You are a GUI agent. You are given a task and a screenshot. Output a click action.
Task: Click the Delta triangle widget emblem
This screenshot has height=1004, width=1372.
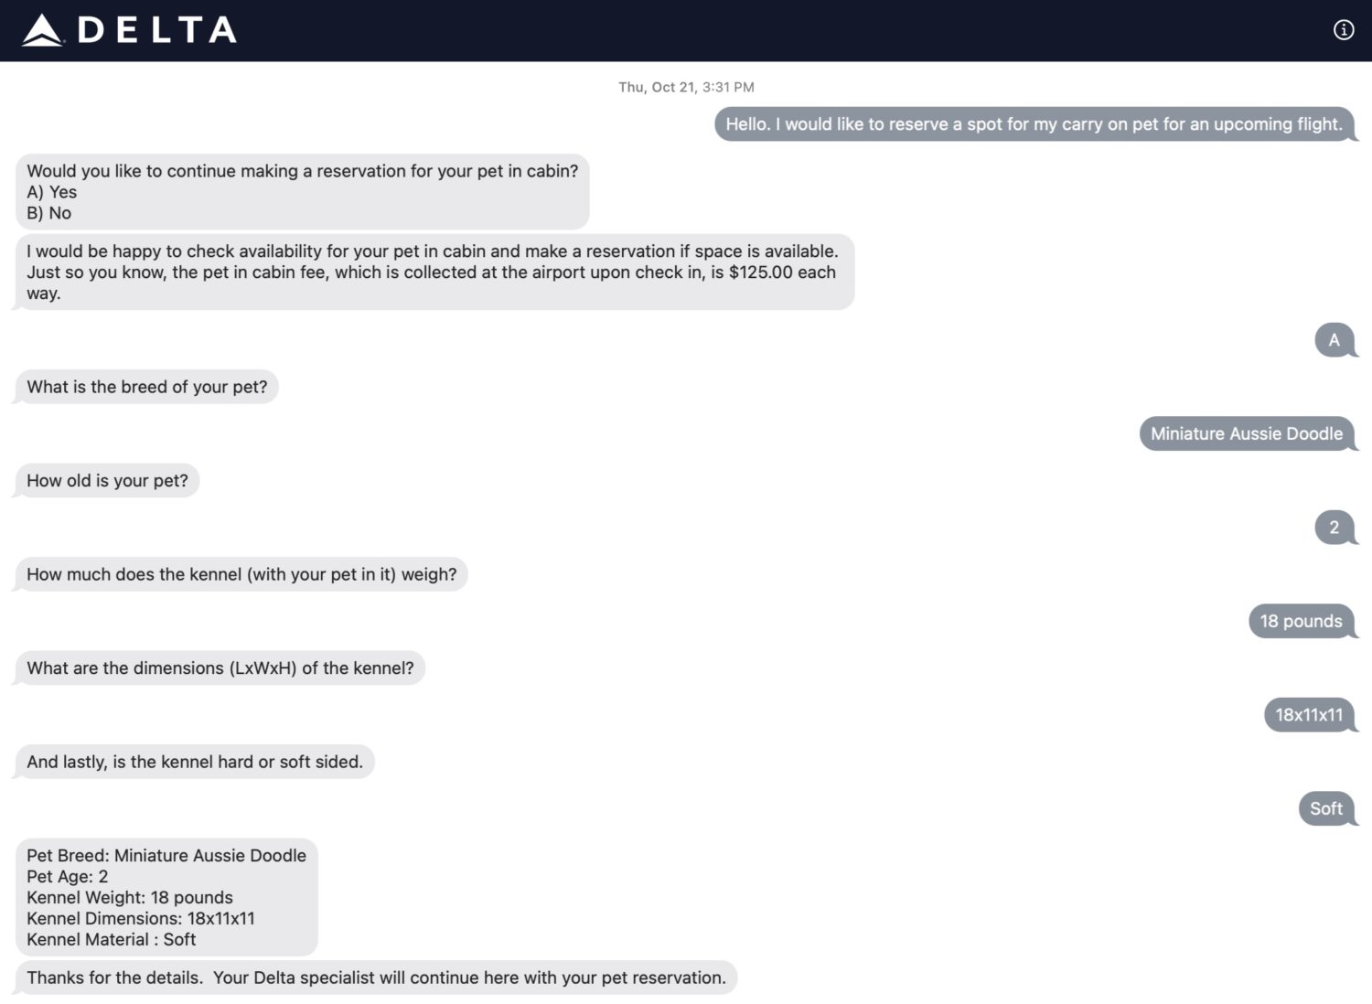point(43,29)
